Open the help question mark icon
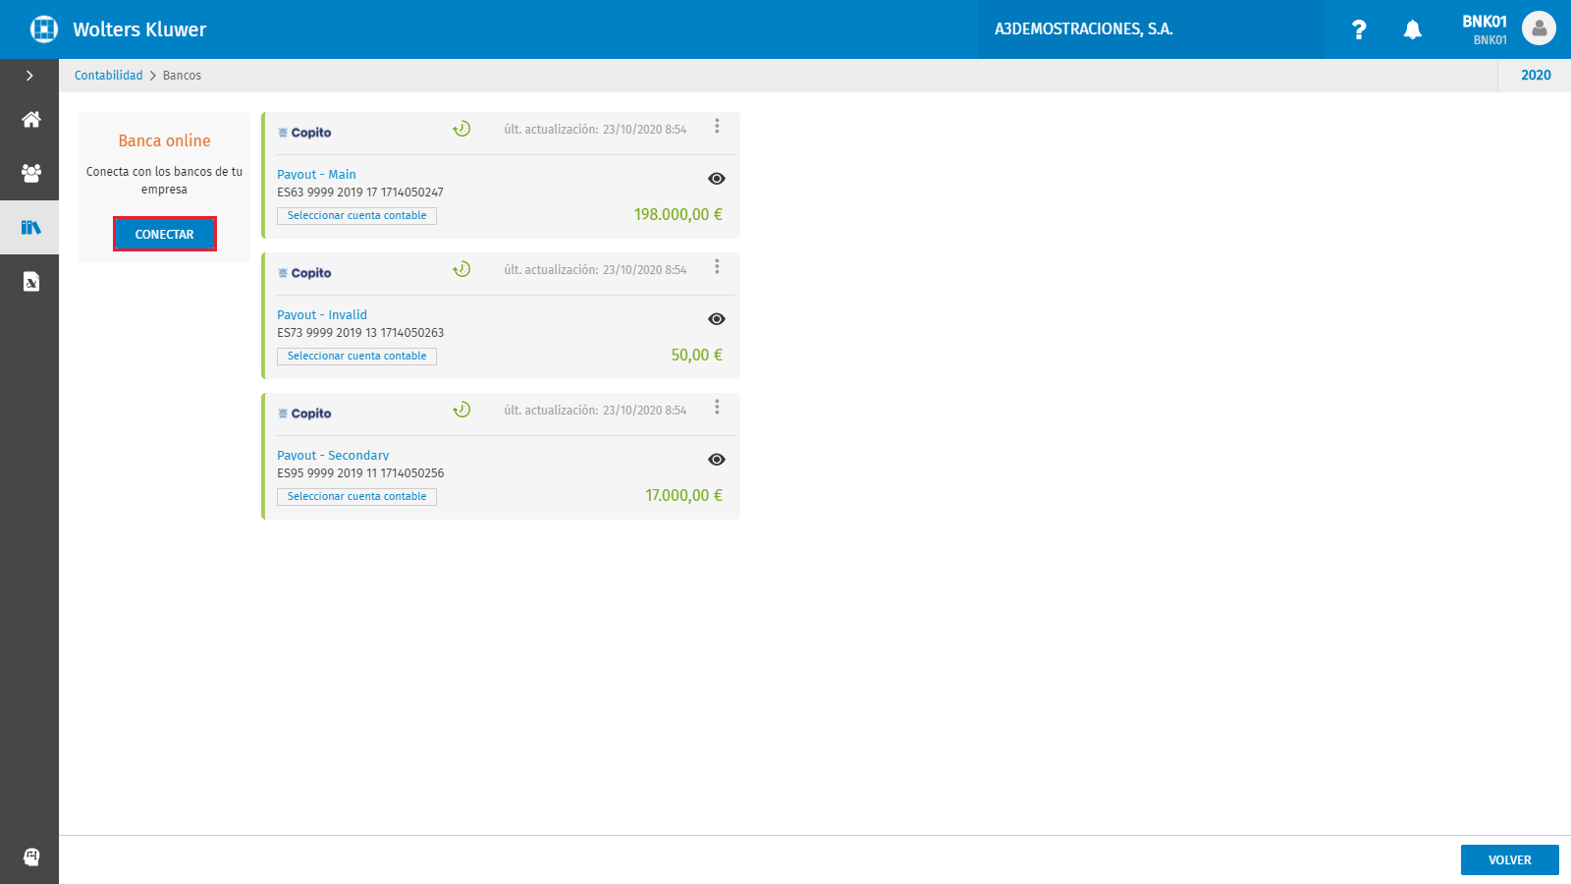 (x=1359, y=29)
